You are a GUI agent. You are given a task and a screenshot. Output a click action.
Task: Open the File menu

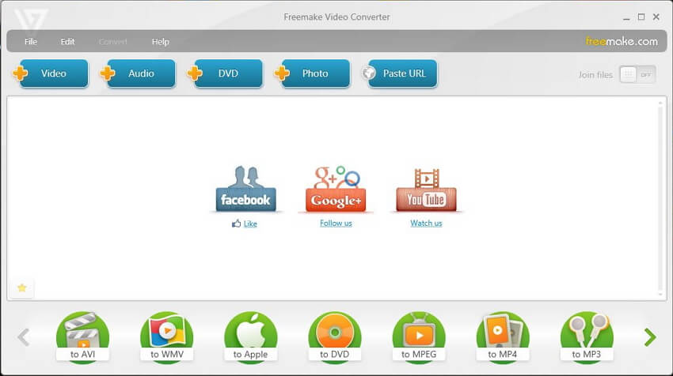pyautogui.click(x=30, y=42)
